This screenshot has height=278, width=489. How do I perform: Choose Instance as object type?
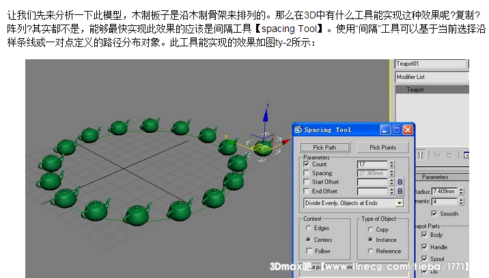click(x=370, y=240)
